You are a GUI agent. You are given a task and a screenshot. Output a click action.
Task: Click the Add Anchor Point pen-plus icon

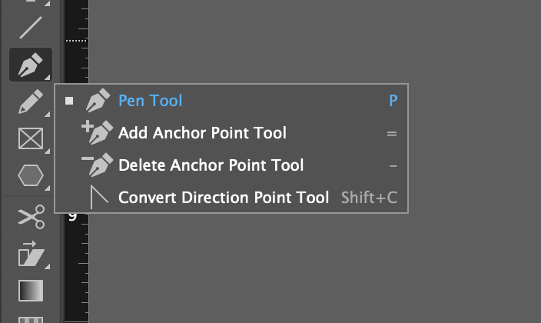pos(98,132)
